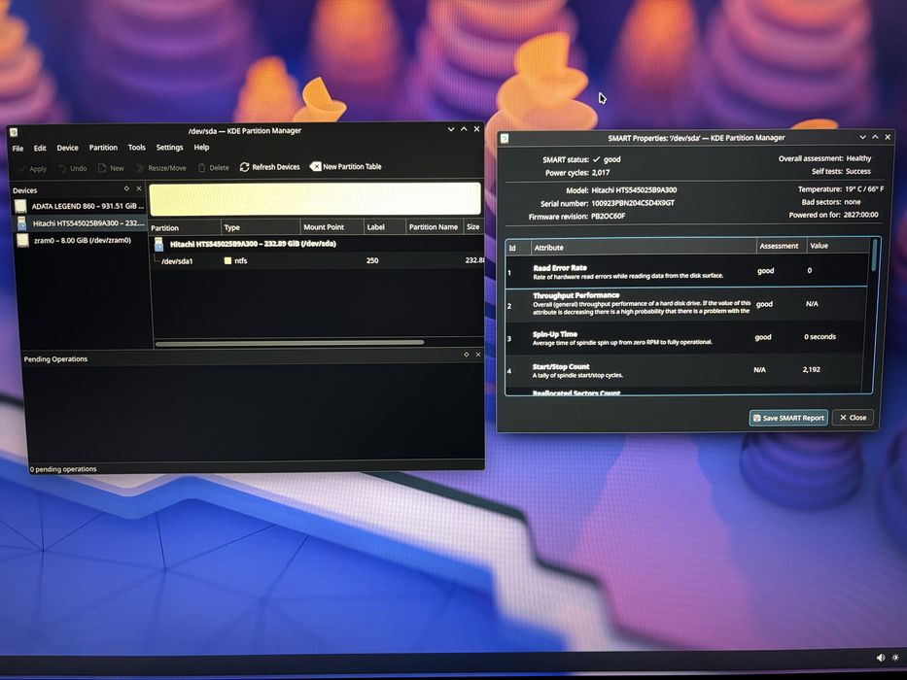
Task: Click the Type column header
Action: coord(261,227)
